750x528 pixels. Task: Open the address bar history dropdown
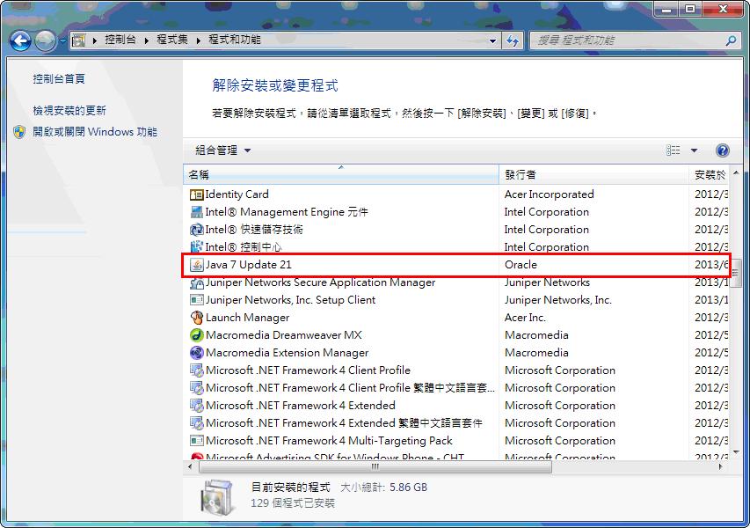(x=492, y=40)
